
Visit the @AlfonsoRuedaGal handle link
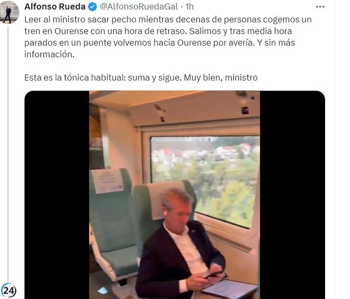(x=139, y=7)
